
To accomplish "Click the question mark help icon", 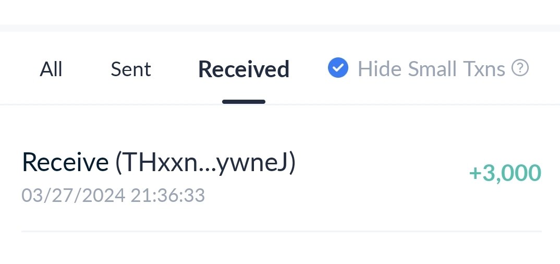I will 520,67.
